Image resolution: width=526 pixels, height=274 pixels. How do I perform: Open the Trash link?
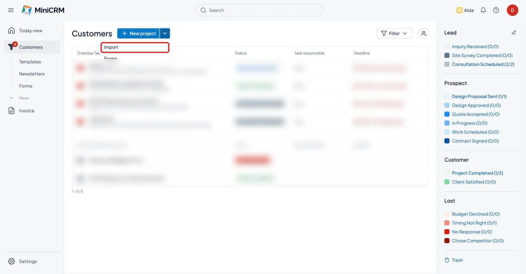coord(454,260)
